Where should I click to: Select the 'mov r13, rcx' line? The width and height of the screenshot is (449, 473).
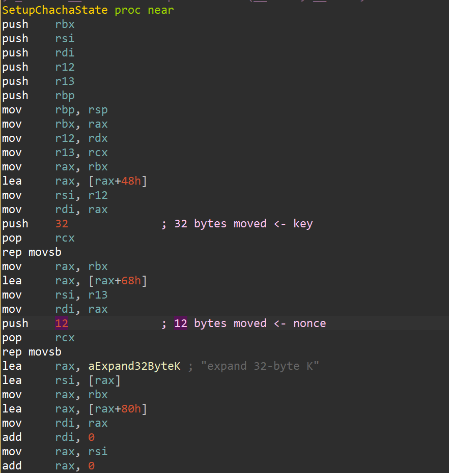(x=55, y=153)
